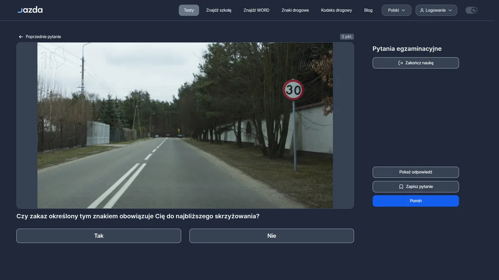Click the 3 pkt. points badge
Screen dimensions: 499x280
tap(347, 37)
